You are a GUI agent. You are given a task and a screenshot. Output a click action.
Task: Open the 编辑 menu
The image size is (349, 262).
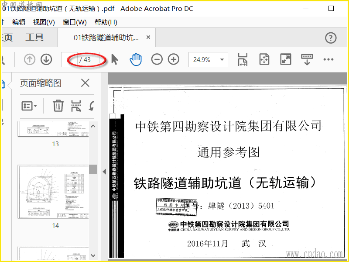19,22
